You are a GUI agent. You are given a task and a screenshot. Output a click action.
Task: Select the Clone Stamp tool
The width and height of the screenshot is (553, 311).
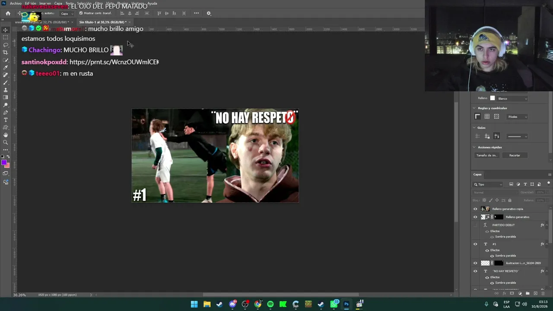(x=6, y=90)
